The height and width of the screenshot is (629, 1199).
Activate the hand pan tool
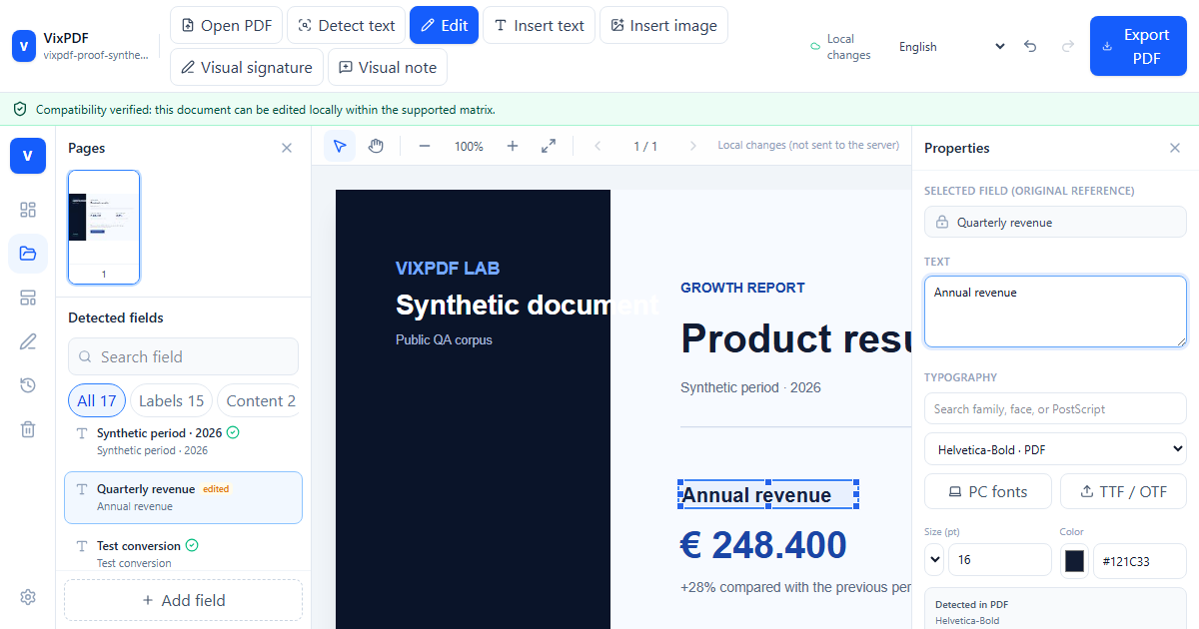click(376, 146)
